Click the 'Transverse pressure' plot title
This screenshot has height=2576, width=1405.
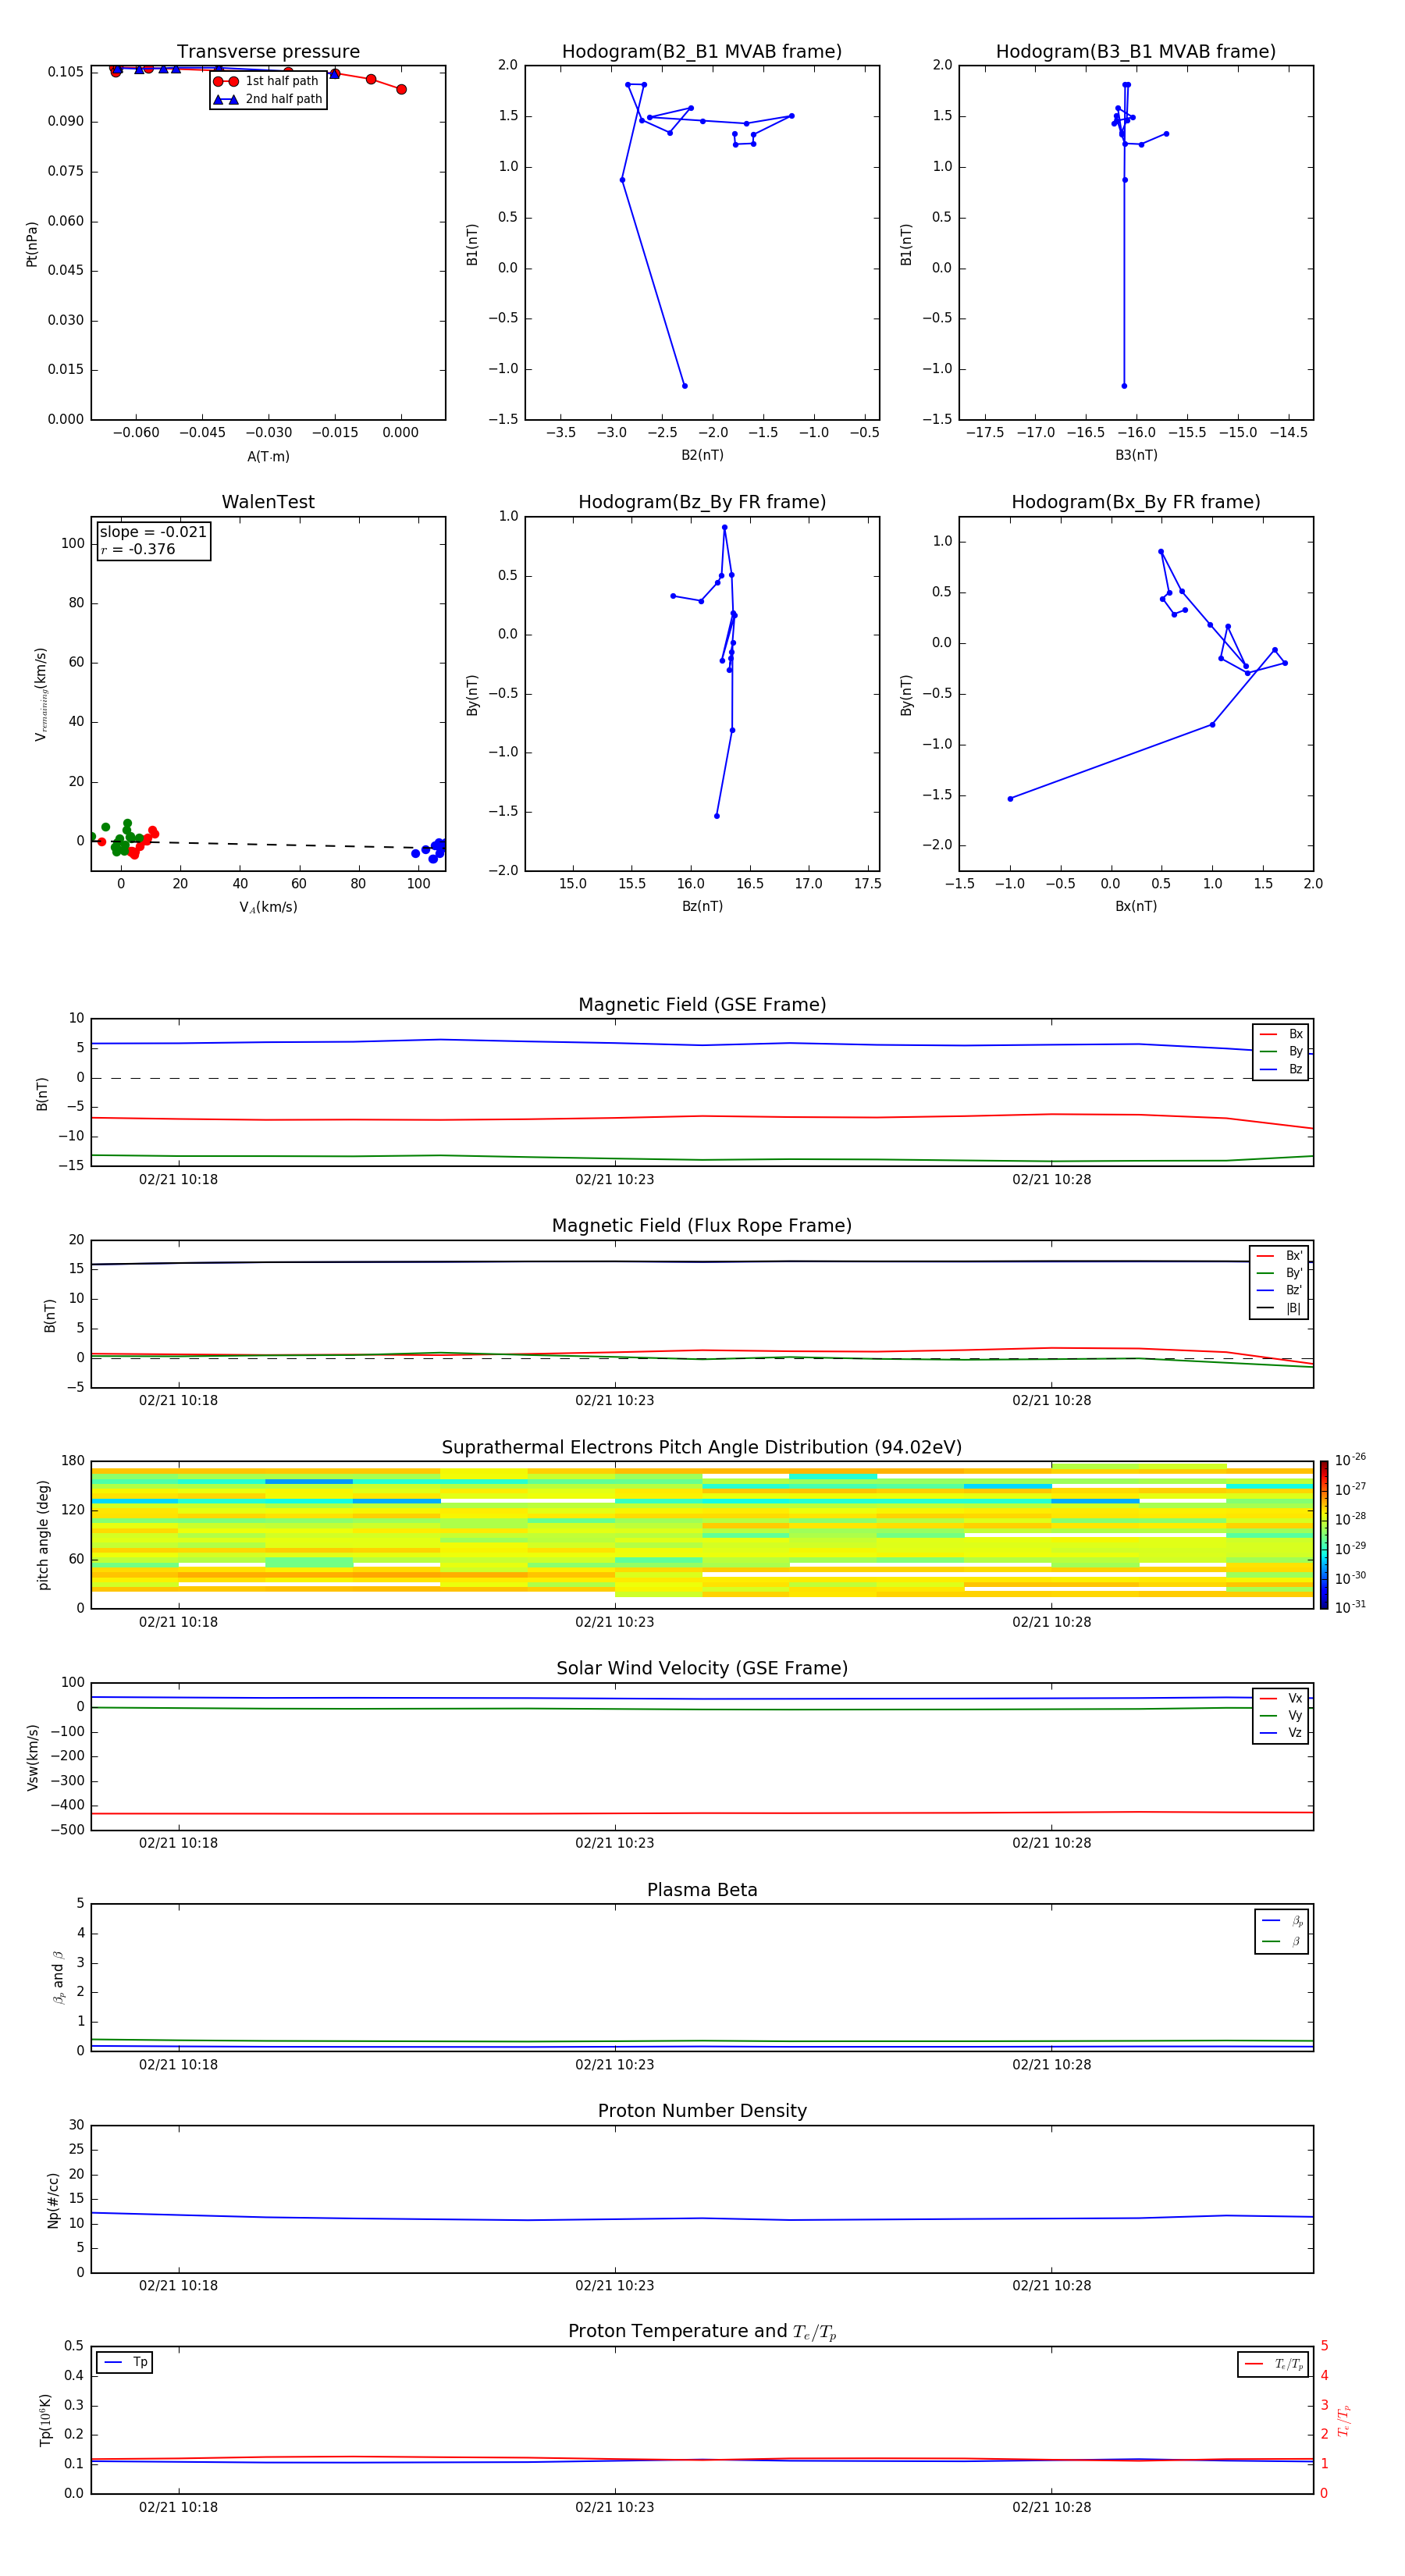268,52
